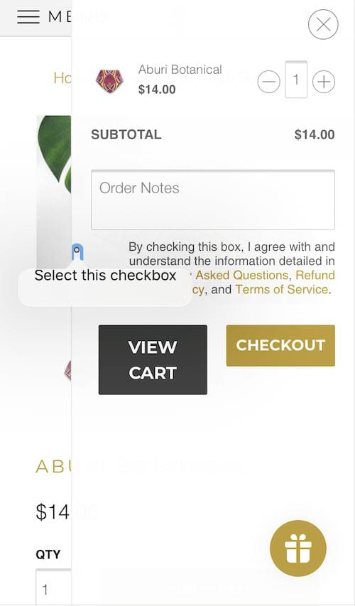Decrease quantity with the minus button
This screenshot has width=355, height=606.
tap(268, 82)
